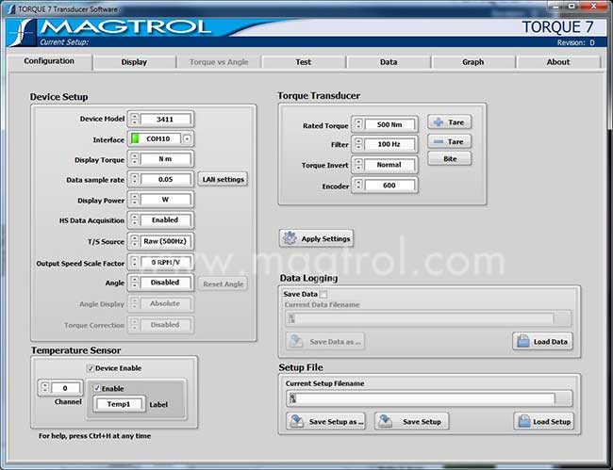Open the Display tab
Image resolution: width=613 pixels, height=470 pixels.
point(134,62)
